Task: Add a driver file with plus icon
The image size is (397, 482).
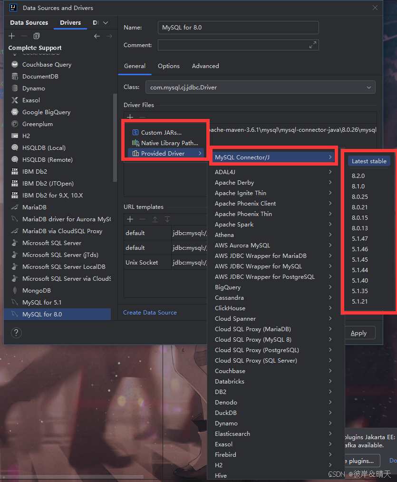Action: [130, 117]
